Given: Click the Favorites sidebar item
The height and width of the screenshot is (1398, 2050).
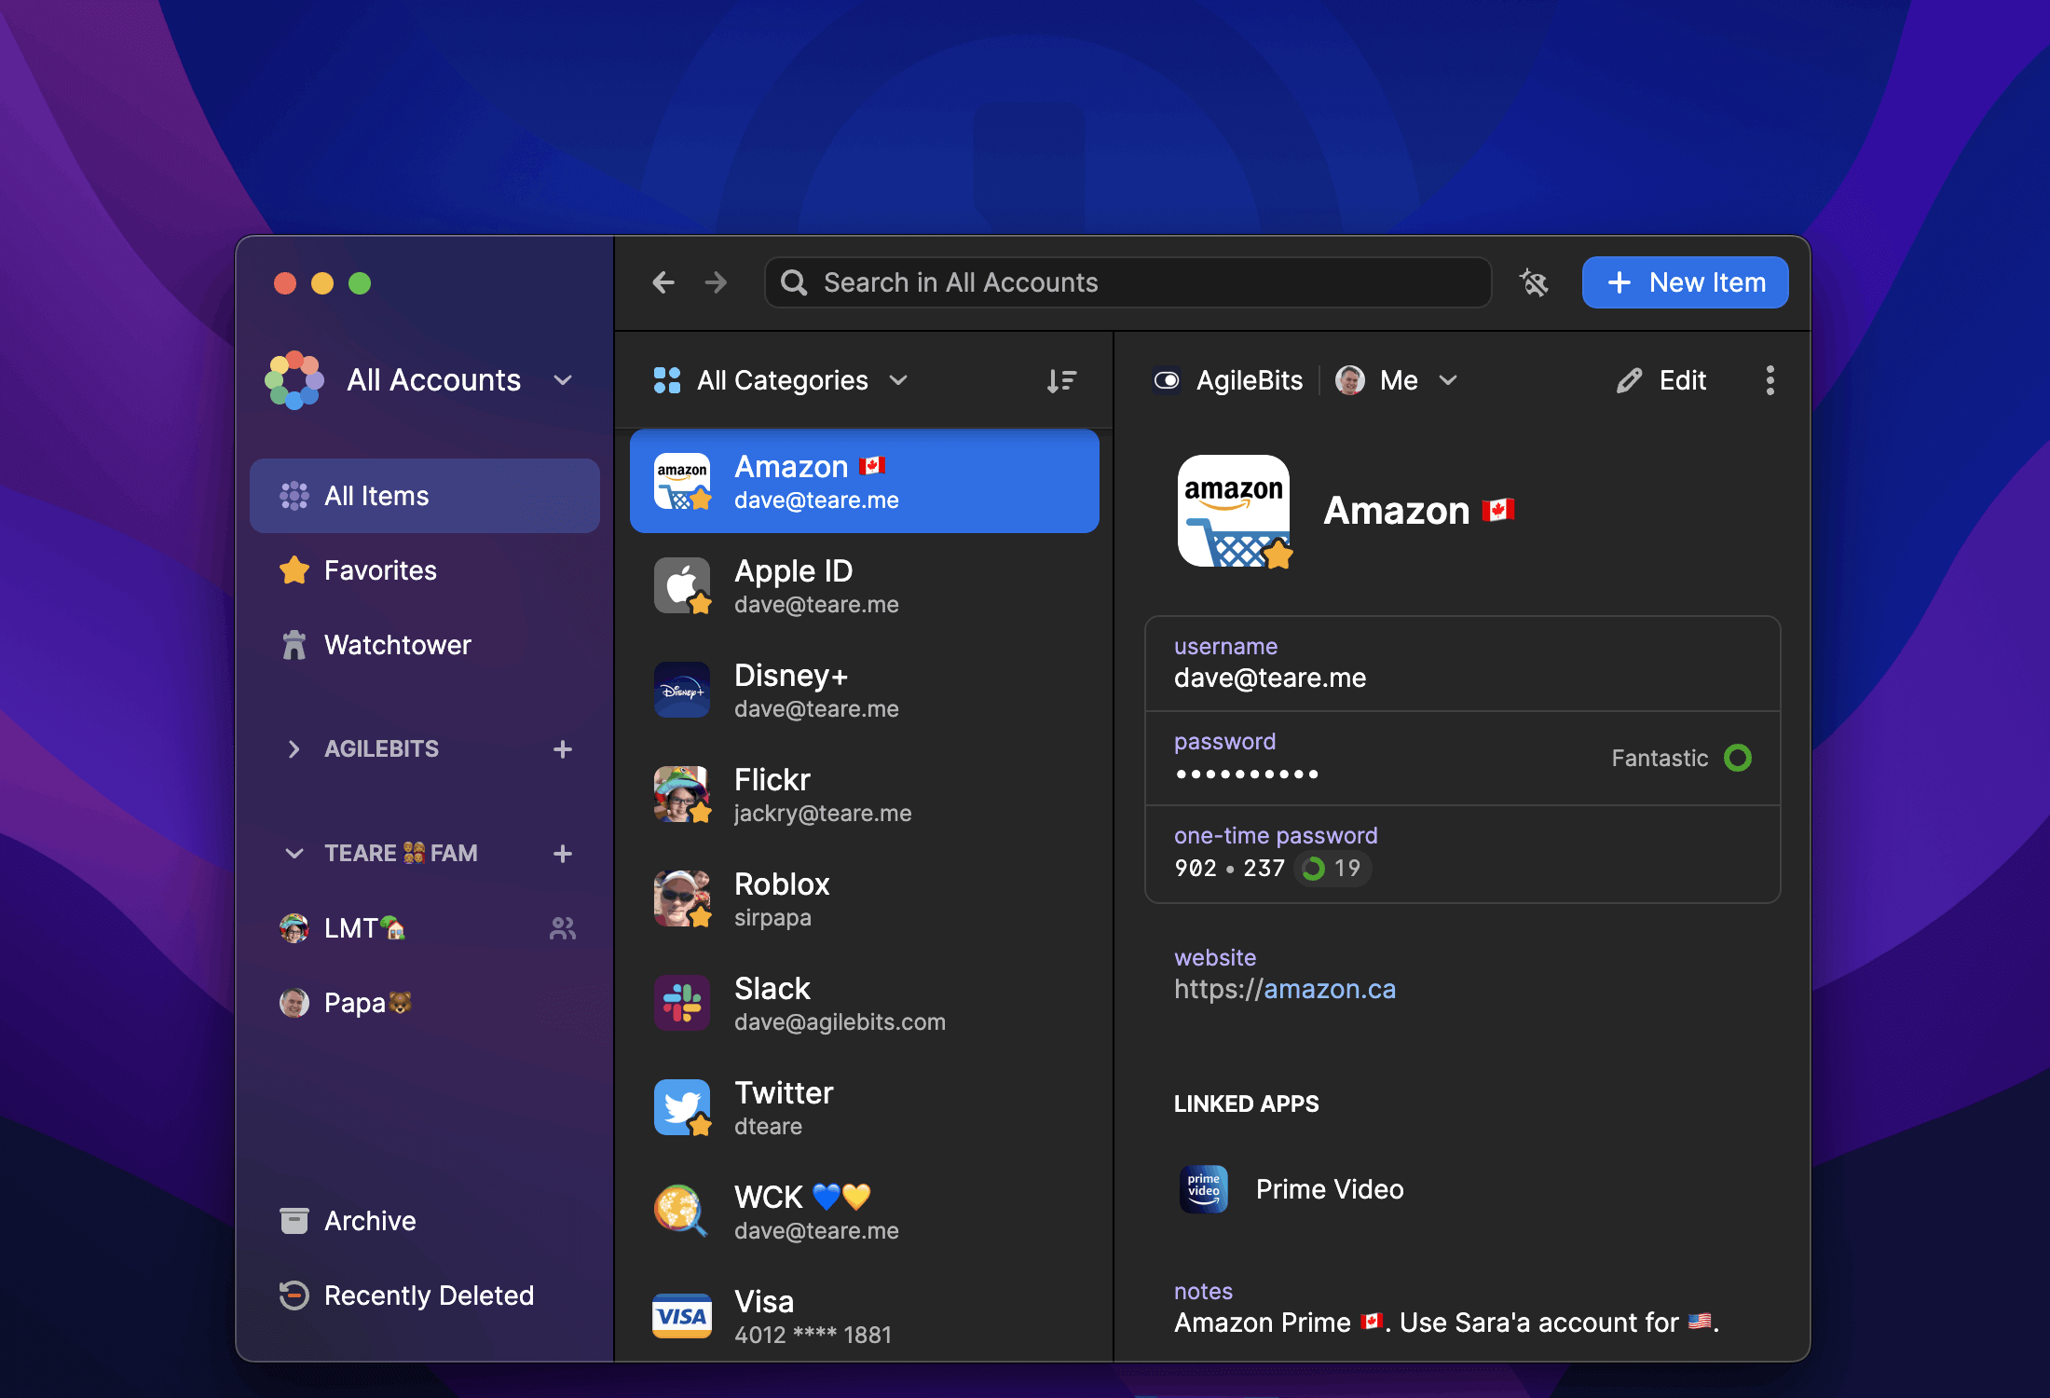Looking at the screenshot, I should click(378, 569).
